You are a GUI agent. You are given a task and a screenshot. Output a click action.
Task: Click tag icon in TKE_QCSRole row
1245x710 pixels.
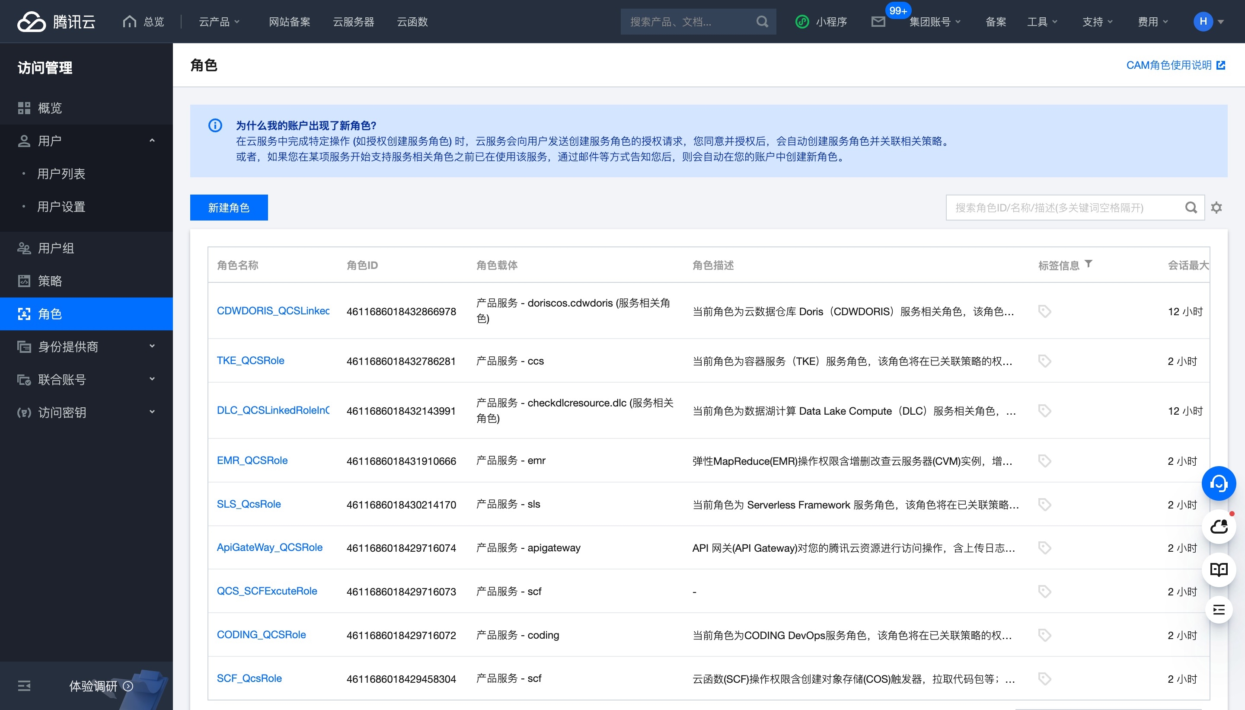(x=1044, y=361)
